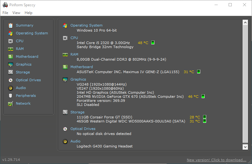
Task: Click New version download link
Action: [x=216, y=160]
